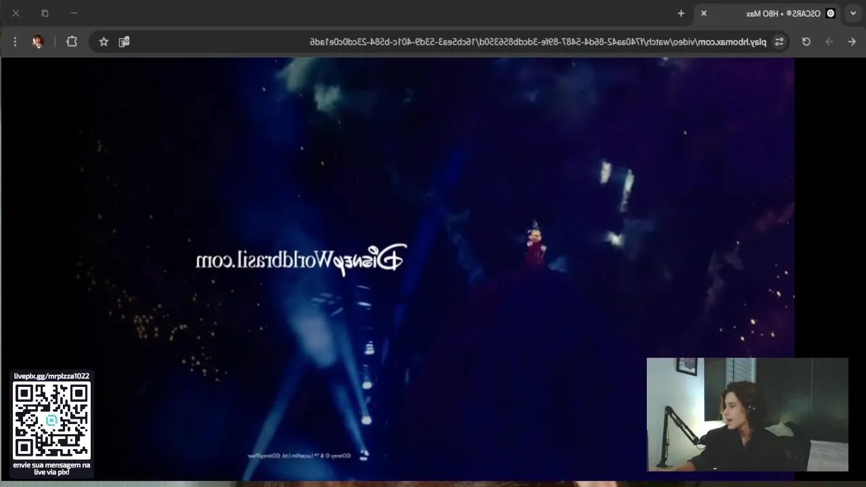Viewport: 866px width, 487px height.
Task: Open the Extensions puzzle icon
Action: pos(72,42)
